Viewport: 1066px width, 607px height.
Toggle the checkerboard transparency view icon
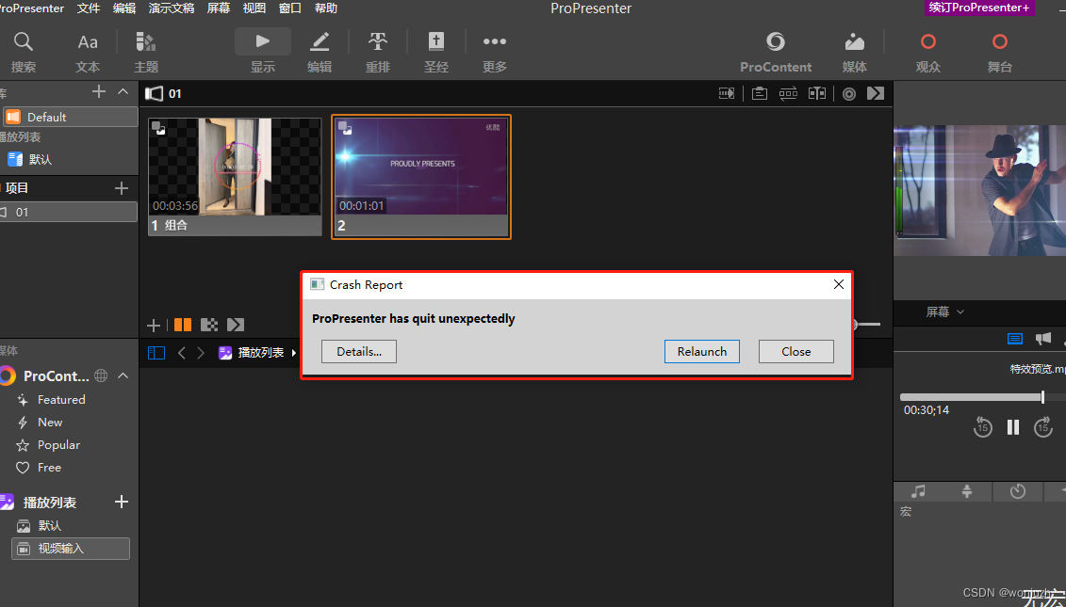[209, 325]
